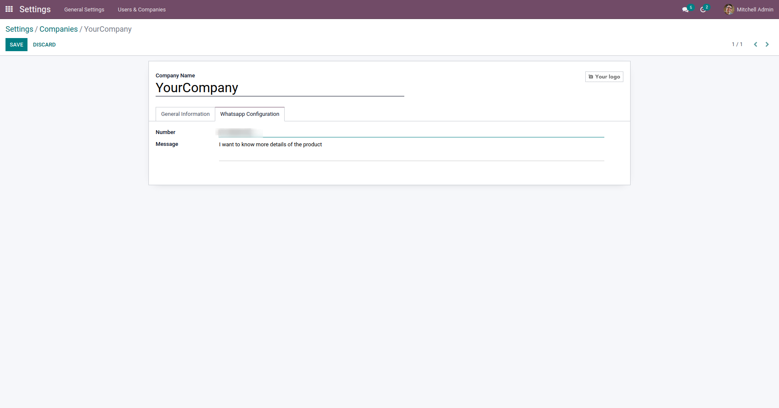779x408 pixels.
Task: Discard the changes
Action: (x=44, y=44)
